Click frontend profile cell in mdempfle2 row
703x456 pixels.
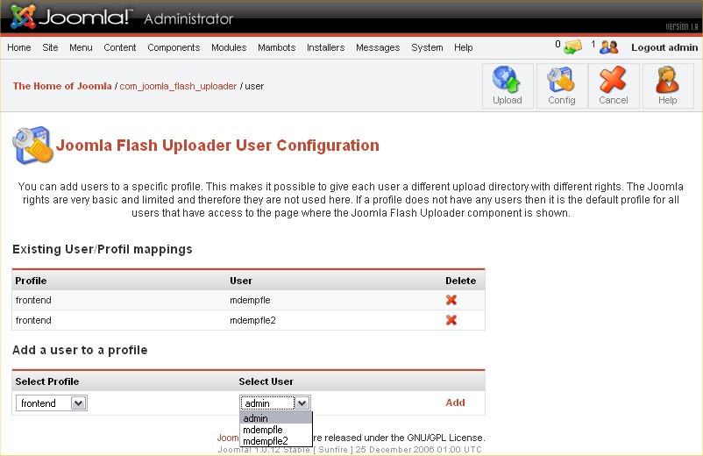33,320
